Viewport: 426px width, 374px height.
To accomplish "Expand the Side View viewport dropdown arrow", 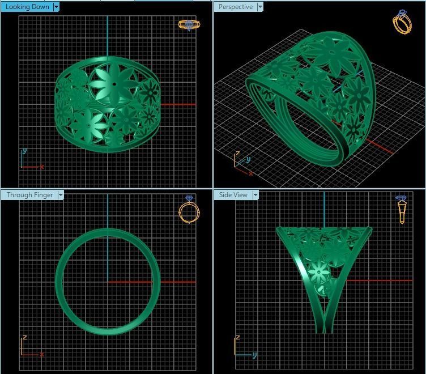I will (x=255, y=195).
